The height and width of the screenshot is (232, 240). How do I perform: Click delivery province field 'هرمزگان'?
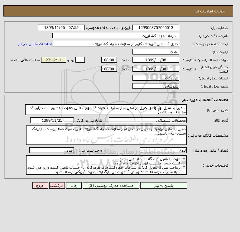click(x=156, y=78)
